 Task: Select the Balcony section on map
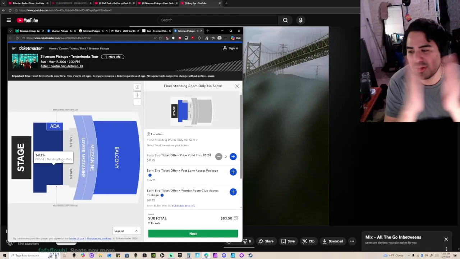coord(116,158)
